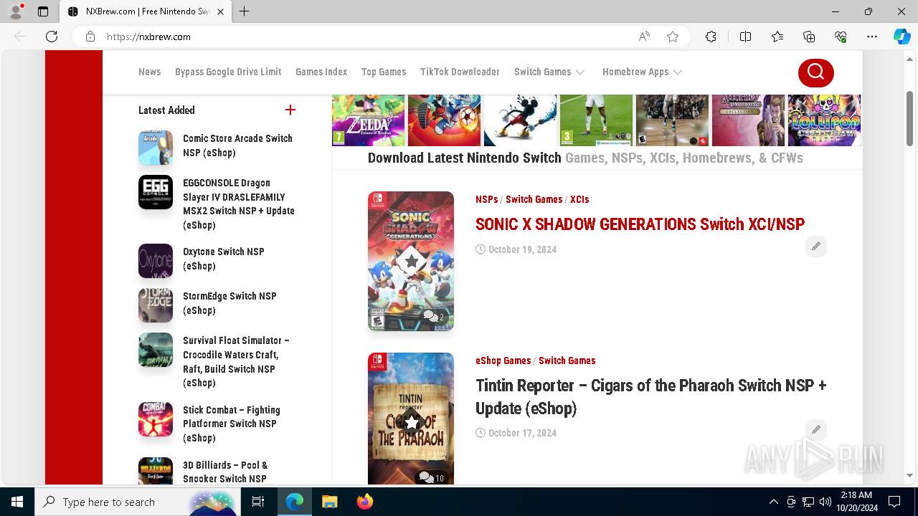Open Comic Store Arcade Switch NSP link

[x=237, y=145]
